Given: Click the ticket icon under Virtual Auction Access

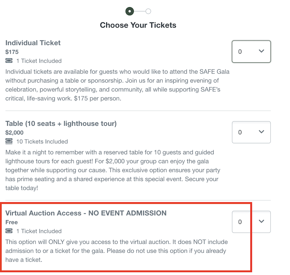Looking at the screenshot, I should 9,231.
